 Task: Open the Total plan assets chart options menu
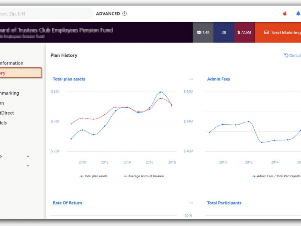click(191, 79)
